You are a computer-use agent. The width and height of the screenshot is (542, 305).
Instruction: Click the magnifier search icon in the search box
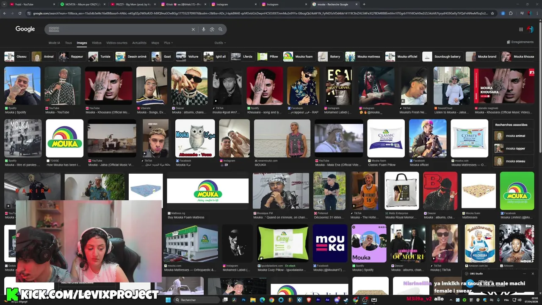coord(220,29)
